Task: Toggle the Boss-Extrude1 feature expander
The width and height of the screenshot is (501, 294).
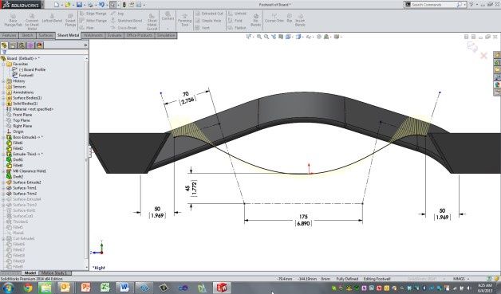Action: click(3, 137)
